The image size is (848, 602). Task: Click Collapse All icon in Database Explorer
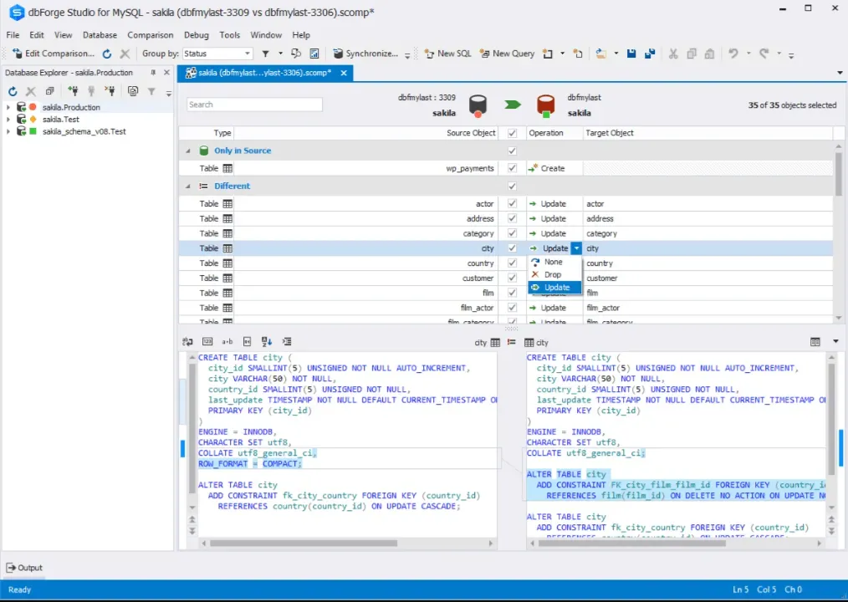click(x=49, y=91)
